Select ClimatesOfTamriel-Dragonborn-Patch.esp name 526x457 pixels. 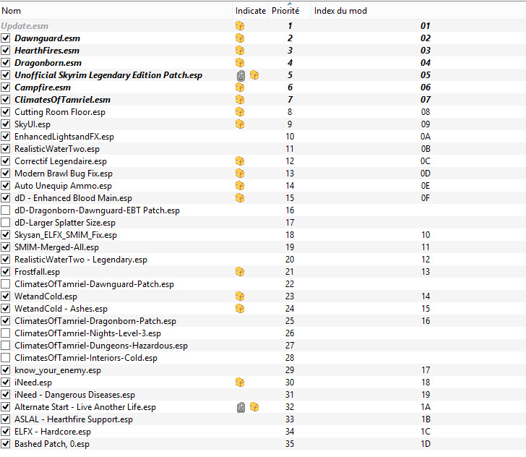pyautogui.click(x=95, y=321)
